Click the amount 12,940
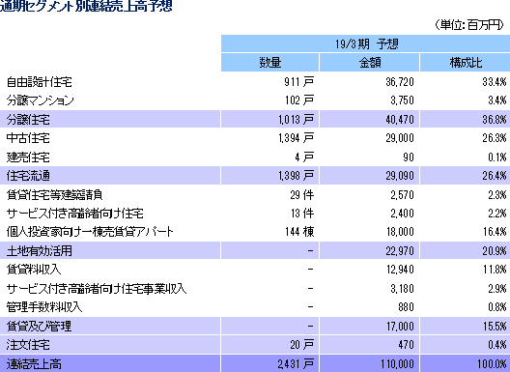510x372 pixels. 400,270
